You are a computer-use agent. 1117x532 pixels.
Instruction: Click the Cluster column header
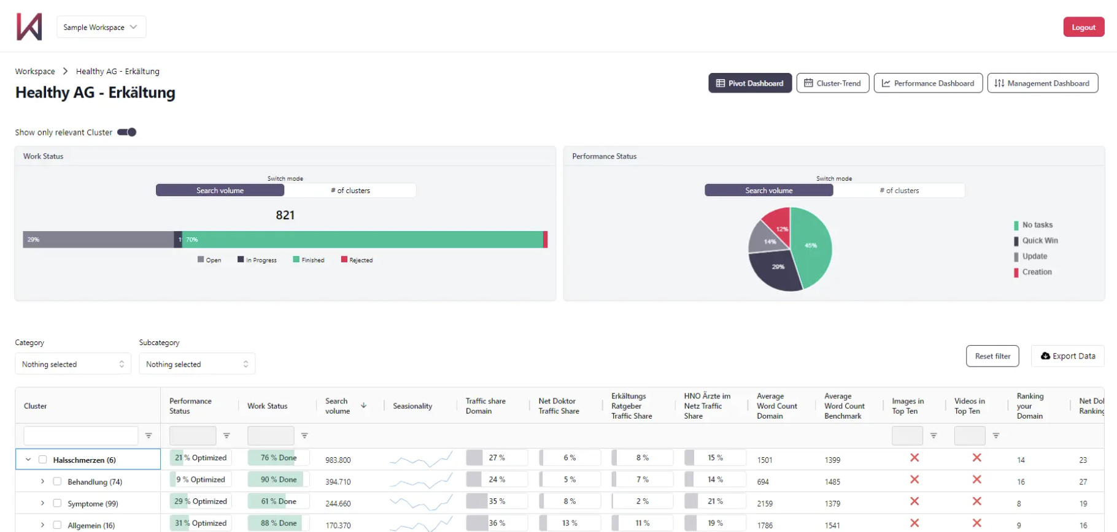coord(35,406)
